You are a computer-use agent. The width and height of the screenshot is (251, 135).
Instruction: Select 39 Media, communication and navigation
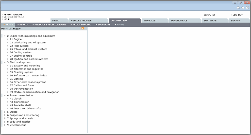pyautogui.click(x=35, y=92)
